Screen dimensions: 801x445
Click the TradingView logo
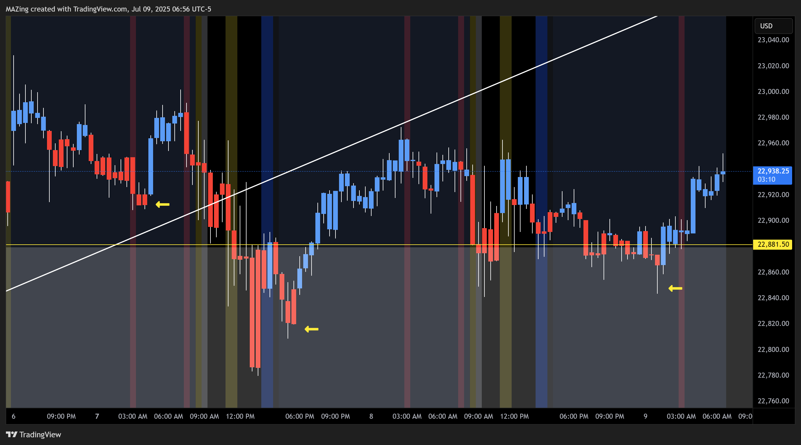point(34,434)
